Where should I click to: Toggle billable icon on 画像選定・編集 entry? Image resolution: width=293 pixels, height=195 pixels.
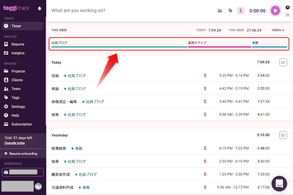coord(205,101)
